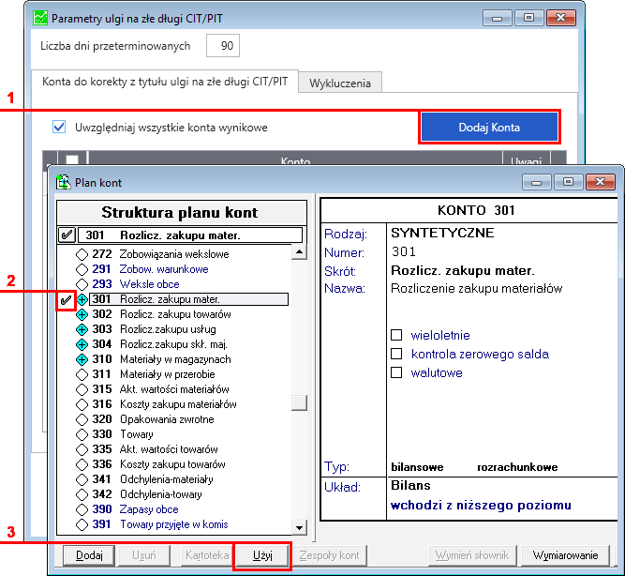
Task: Click the account tree scrollbar down arrow
Action: 299,524
